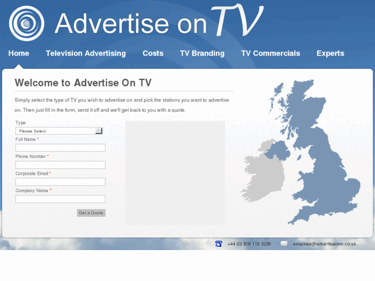Open the TV Commercials section
The image size is (375, 281).
pos(270,53)
